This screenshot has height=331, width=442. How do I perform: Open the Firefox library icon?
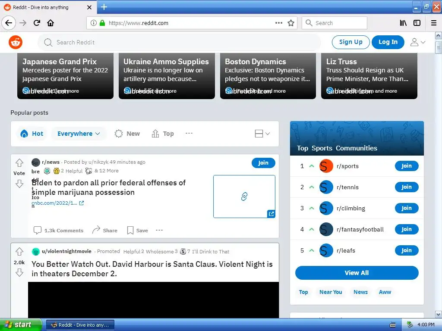[403, 23]
